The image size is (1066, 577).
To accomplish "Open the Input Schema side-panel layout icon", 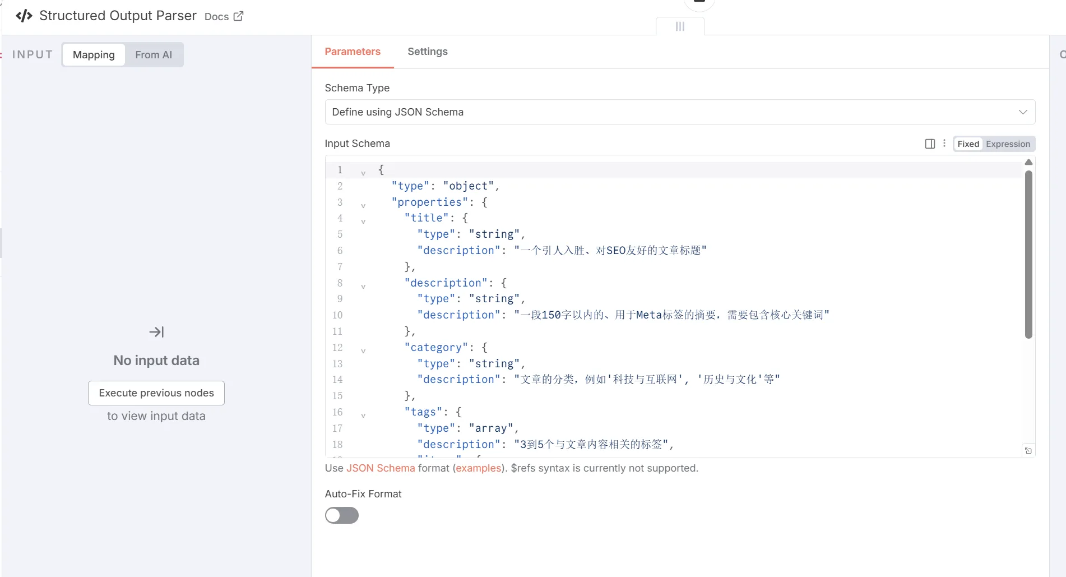I will pyautogui.click(x=930, y=144).
